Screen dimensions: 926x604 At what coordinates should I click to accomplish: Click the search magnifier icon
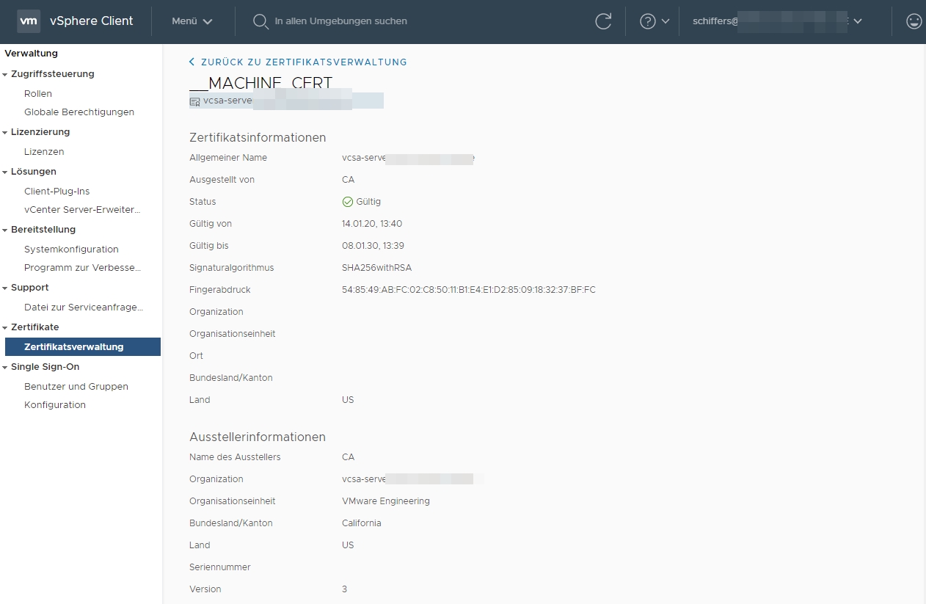click(260, 21)
